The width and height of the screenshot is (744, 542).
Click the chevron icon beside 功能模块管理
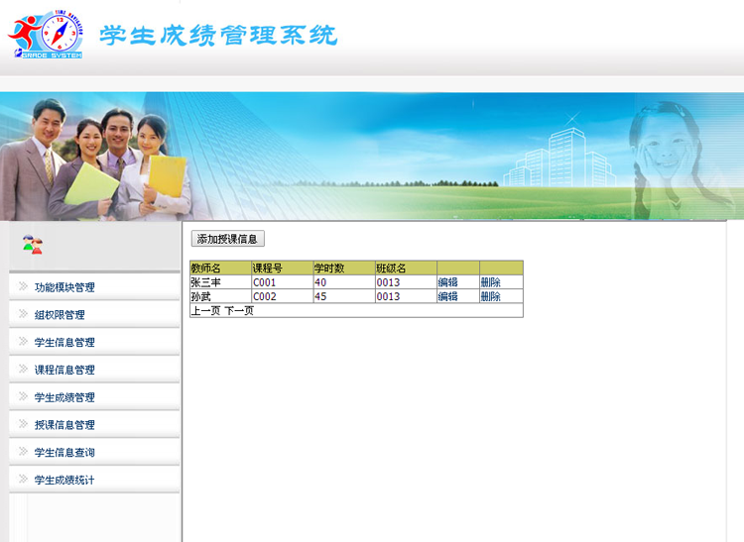click(x=23, y=285)
